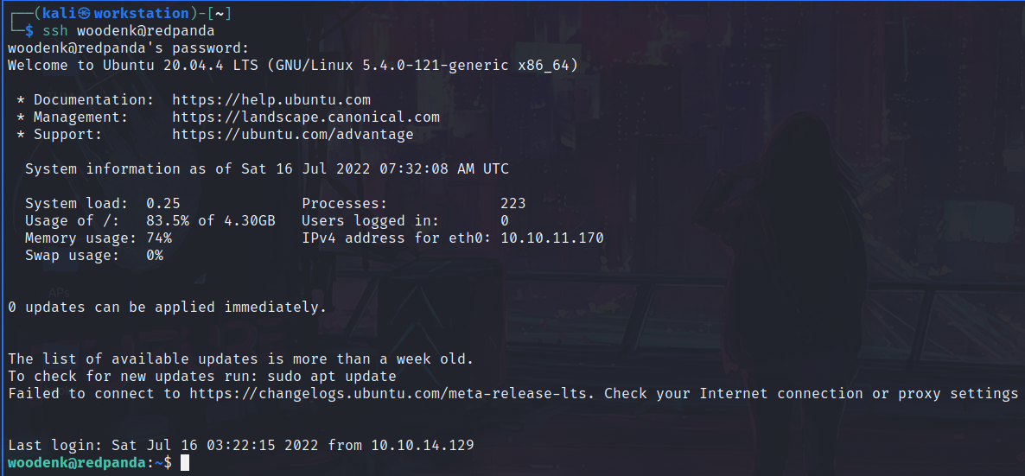Open the help.ubuntu.com documentation link
Screen dimensions: 1025x476
click(271, 100)
